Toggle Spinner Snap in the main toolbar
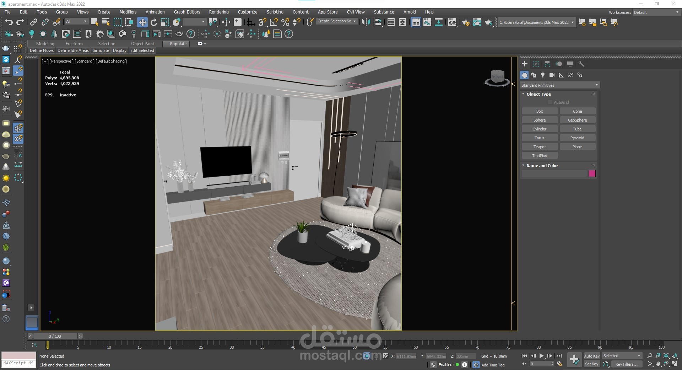This screenshot has height=370, width=682. 297,22
